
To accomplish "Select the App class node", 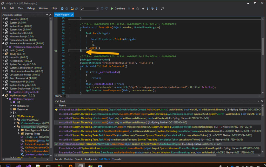I will [30, 120].
